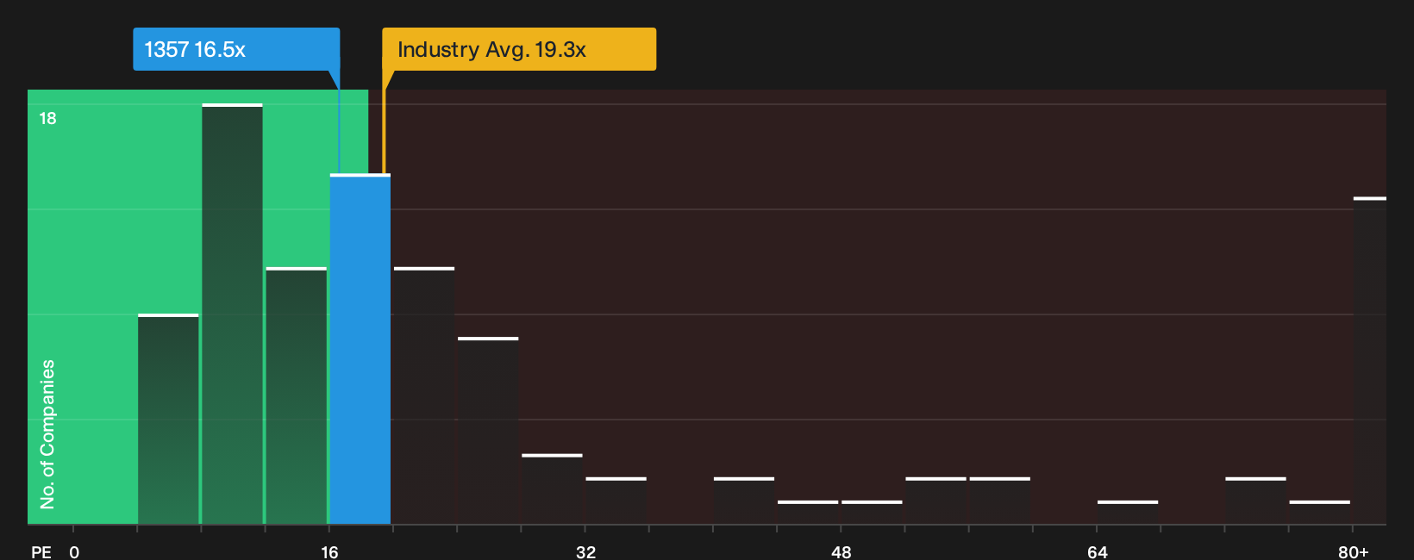Image resolution: width=1414 pixels, height=560 pixels.
Task: Select the 80+ PE bar at far right
Action: 1369,361
